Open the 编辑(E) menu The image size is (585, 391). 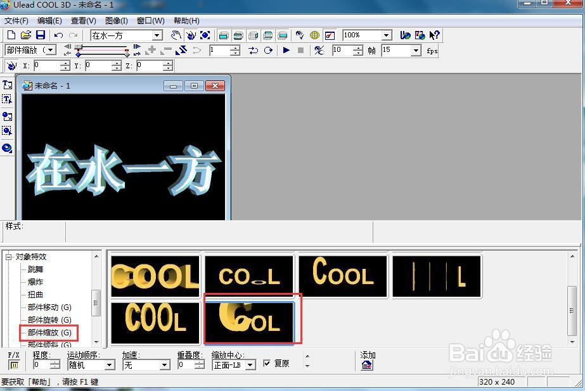49,21
